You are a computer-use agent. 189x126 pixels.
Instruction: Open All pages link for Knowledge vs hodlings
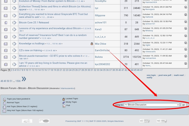pyautogui.click(x=60, y=44)
